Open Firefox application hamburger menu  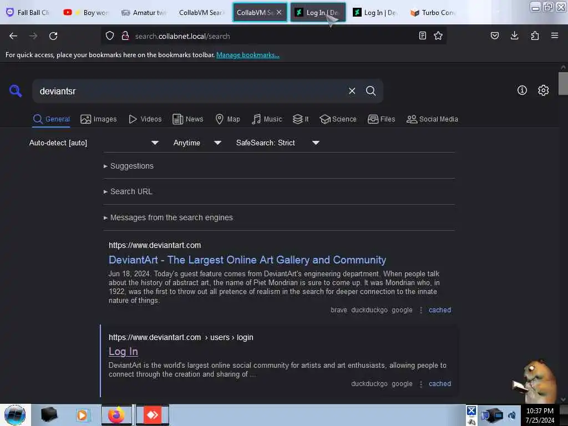coord(554,35)
